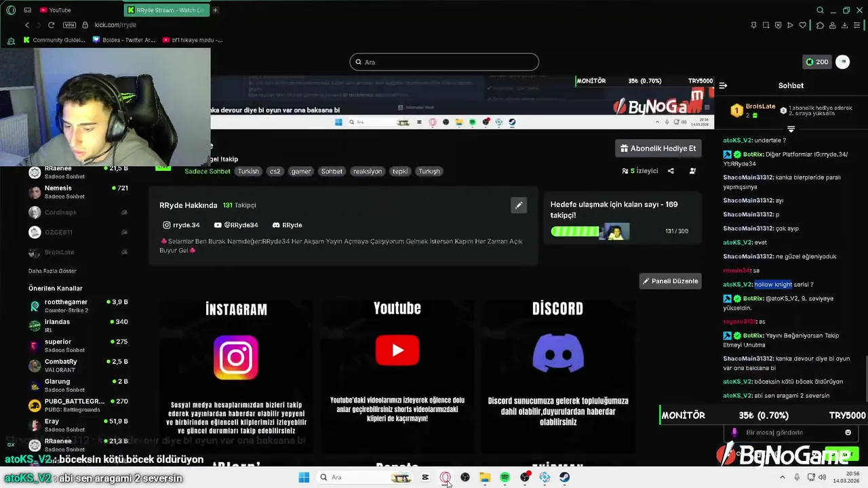Open irlandas recommended channel
868x488 pixels.
78,326
